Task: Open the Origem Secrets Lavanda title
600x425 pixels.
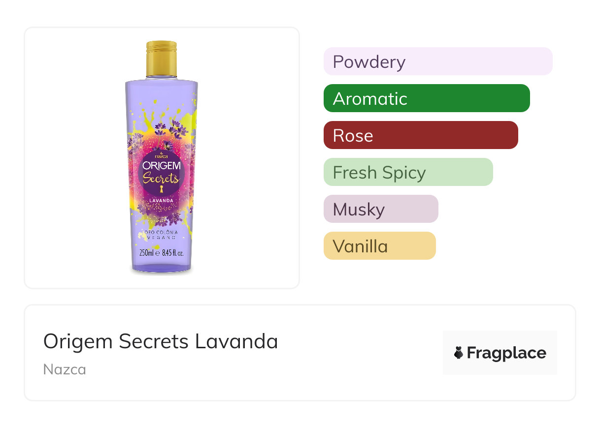Action: point(161,341)
